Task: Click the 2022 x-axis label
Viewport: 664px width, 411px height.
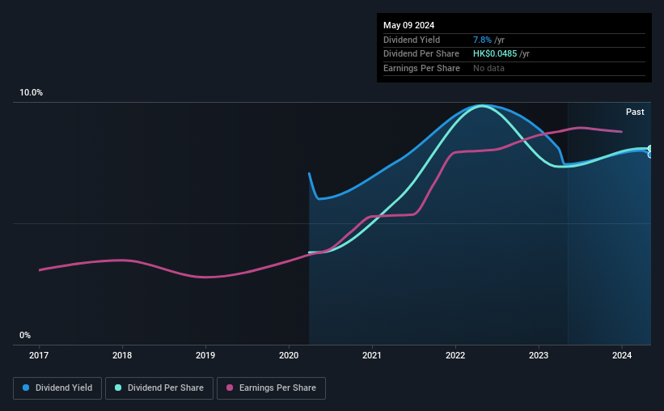Action: [x=455, y=355]
